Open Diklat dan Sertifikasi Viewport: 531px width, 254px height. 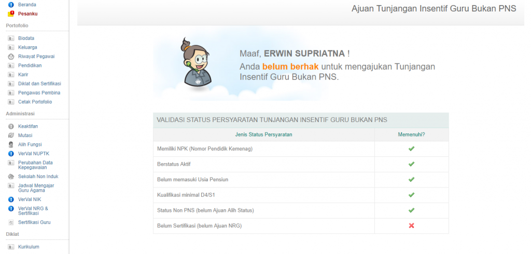39,84
